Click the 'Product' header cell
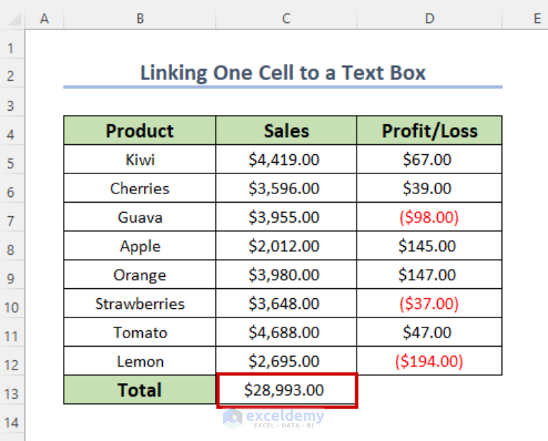Screen dimensions: 548x441 click(x=140, y=131)
